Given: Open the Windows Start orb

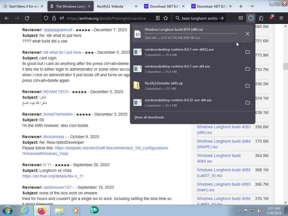Looking at the screenshot, I should (x=7, y=210).
